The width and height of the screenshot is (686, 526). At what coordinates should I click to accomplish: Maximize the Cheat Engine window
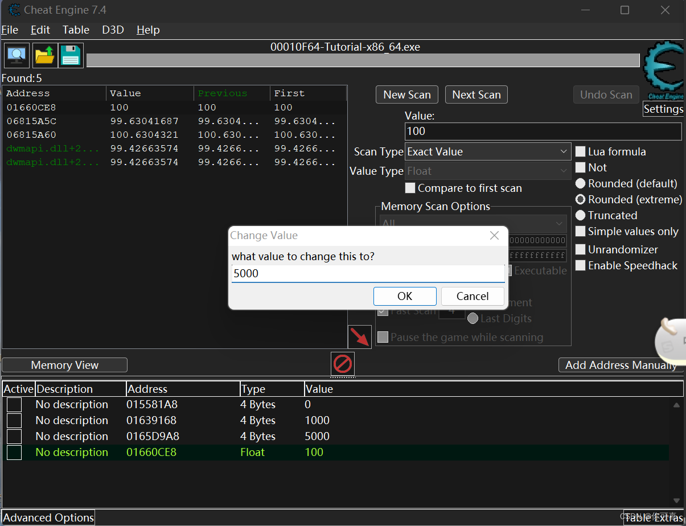(625, 10)
